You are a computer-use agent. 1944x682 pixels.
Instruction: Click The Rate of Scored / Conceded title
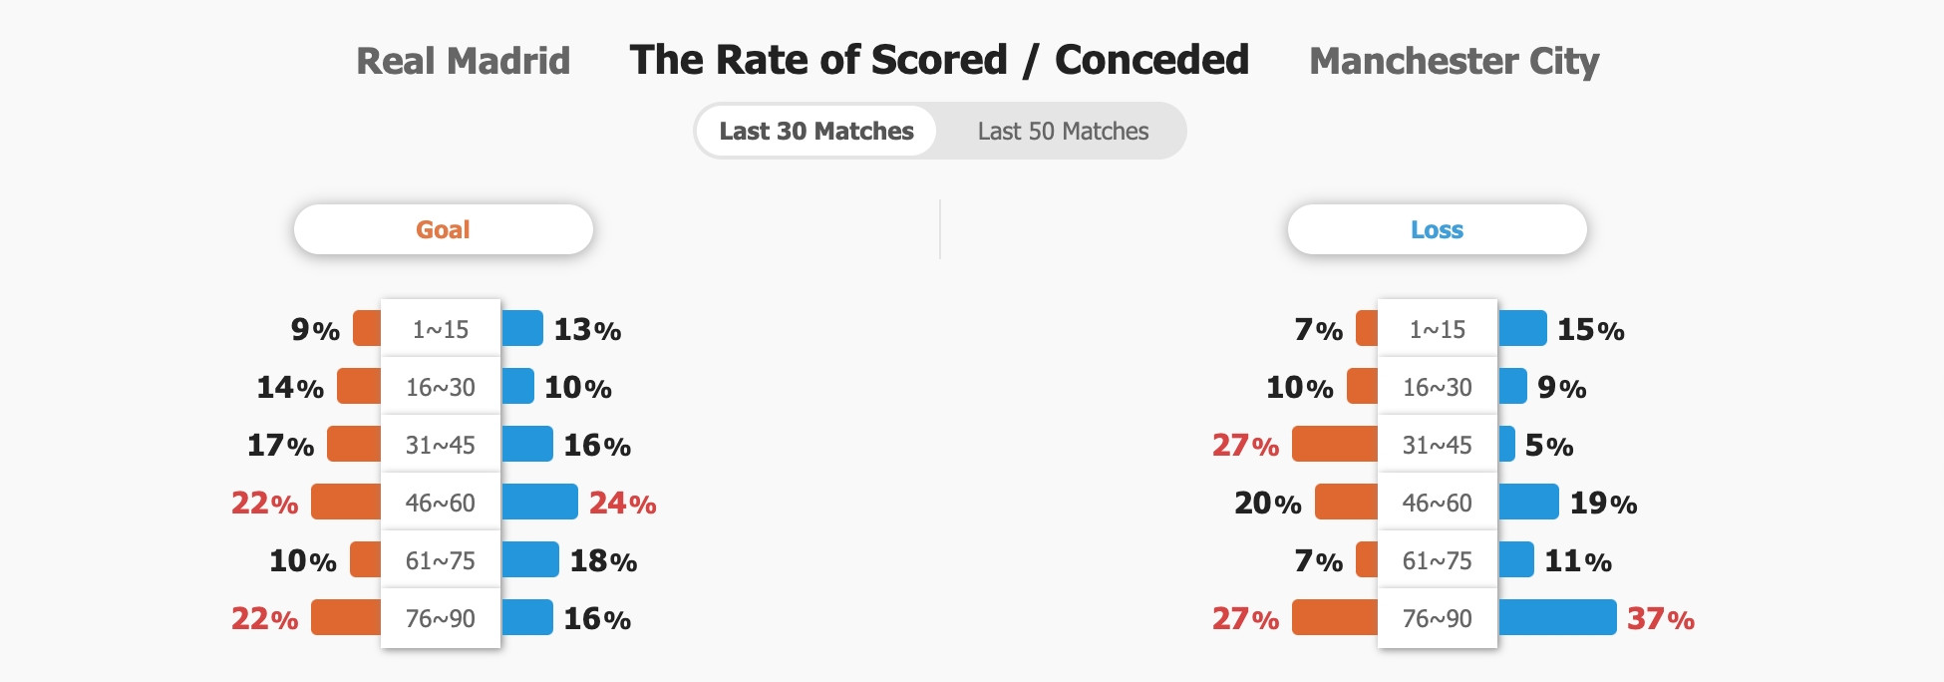[939, 60]
